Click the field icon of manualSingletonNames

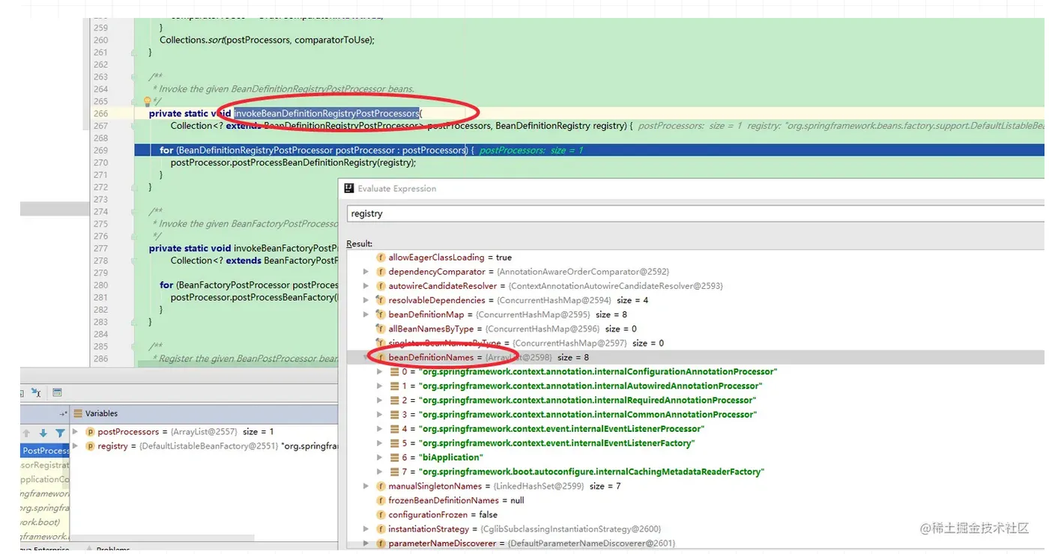(x=381, y=487)
